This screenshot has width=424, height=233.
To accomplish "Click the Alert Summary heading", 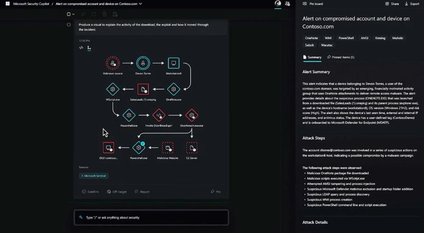I will pos(316,72).
